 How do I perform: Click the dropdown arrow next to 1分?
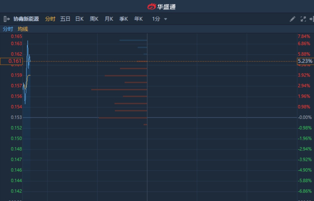166,19
